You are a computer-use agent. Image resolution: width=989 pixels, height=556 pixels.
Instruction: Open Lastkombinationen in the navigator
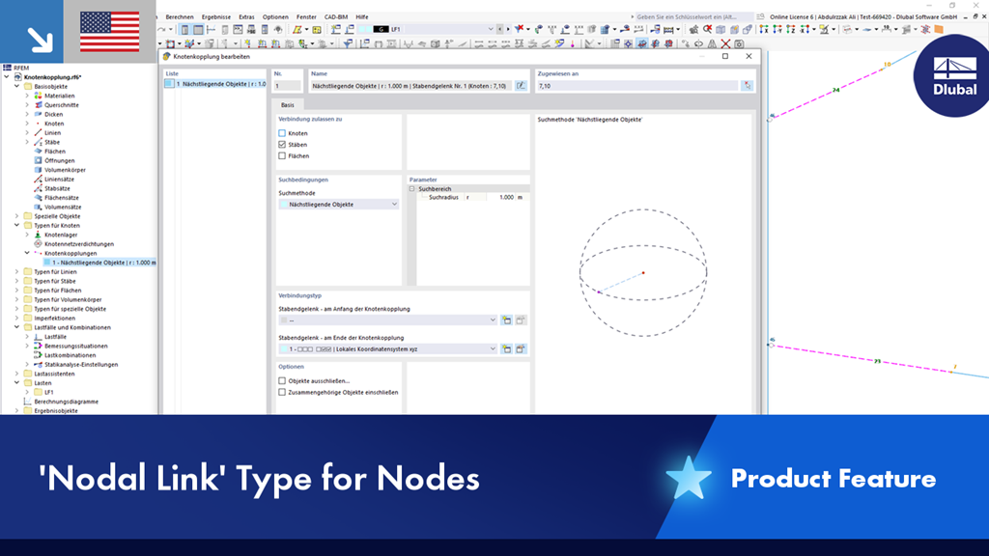pyautogui.click(x=72, y=355)
